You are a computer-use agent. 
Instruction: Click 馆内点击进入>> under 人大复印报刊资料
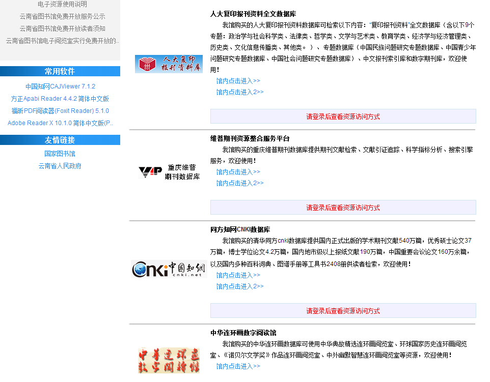[238, 81]
